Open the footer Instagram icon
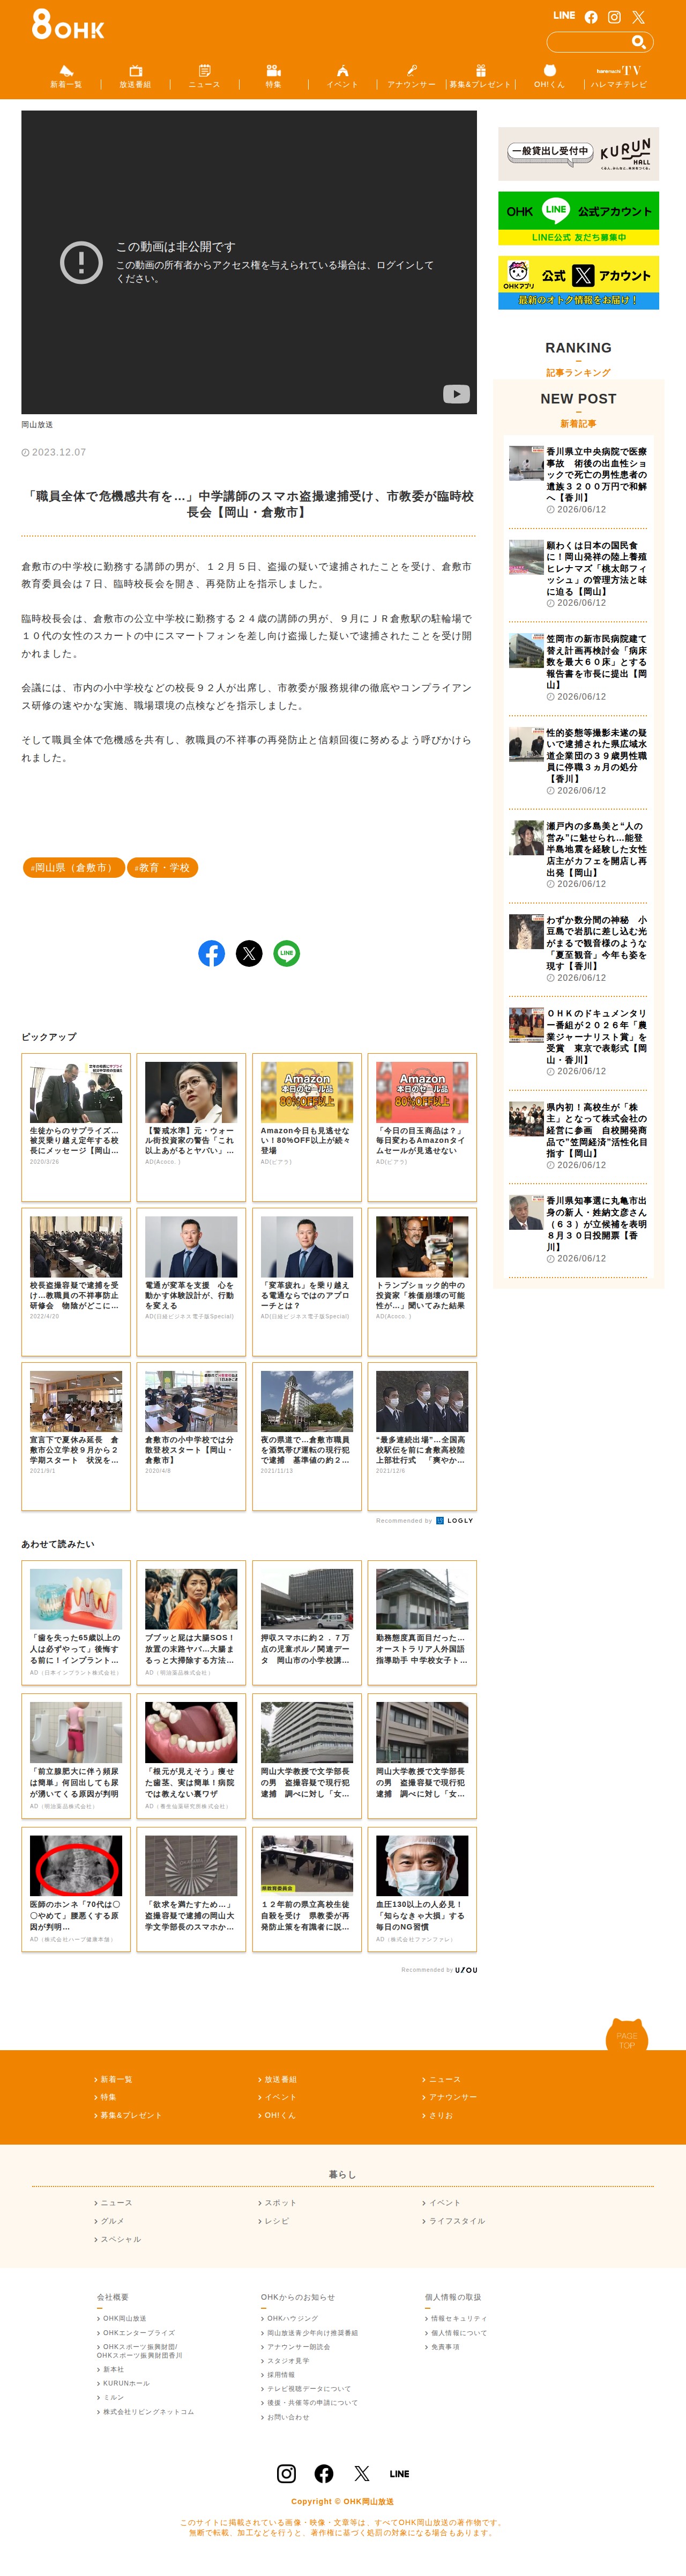The image size is (686, 2576). tap(287, 2473)
